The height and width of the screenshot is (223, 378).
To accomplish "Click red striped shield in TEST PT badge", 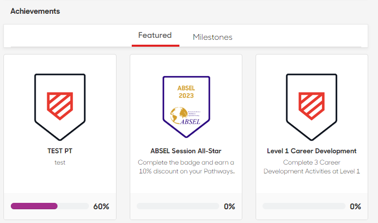I will (59, 105).
